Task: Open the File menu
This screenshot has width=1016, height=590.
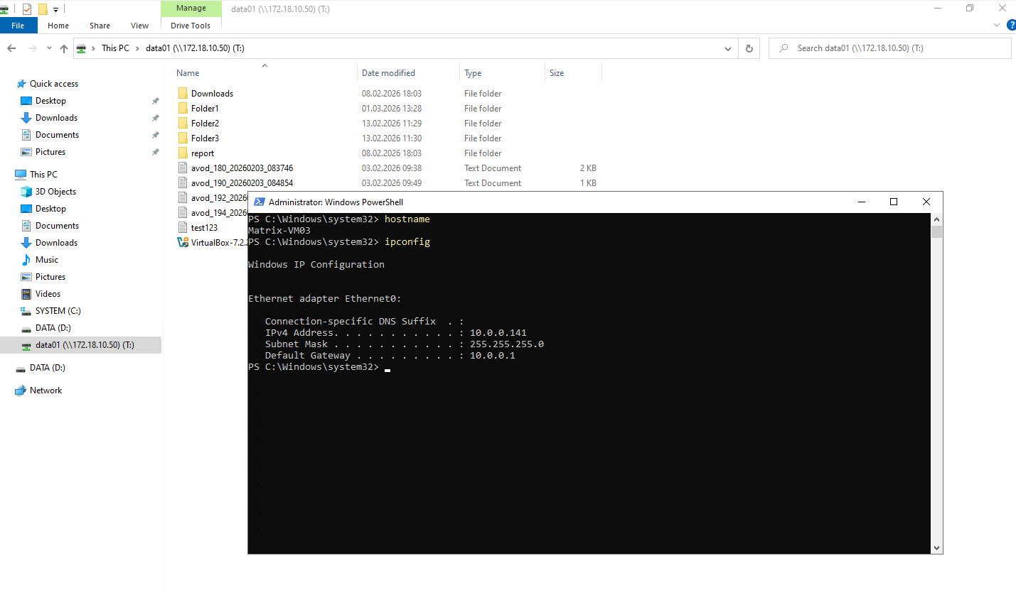Action: click(18, 26)
